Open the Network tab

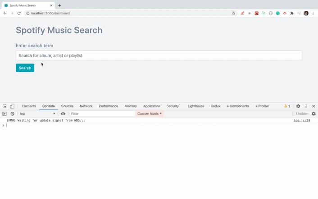tap(86, 106)
